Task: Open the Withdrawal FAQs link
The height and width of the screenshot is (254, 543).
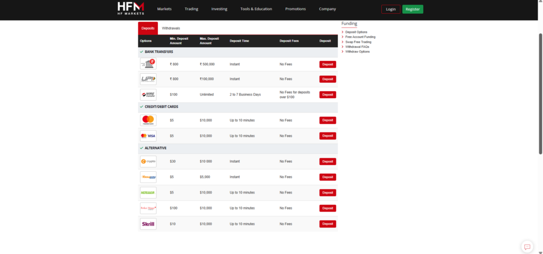Action: click(357, 47)
